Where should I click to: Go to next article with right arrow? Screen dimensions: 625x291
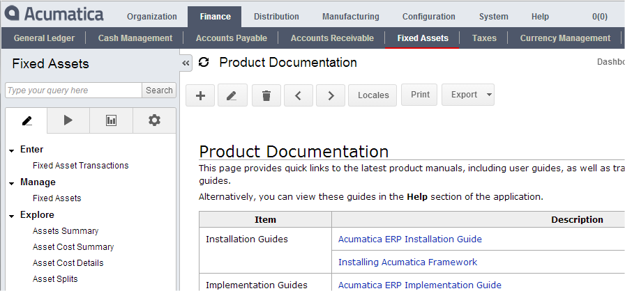331,95
